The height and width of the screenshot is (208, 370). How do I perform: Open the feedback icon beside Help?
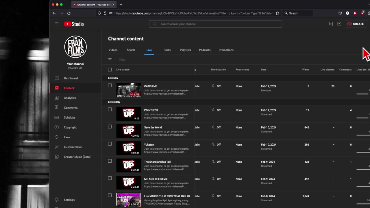[331, 24]
